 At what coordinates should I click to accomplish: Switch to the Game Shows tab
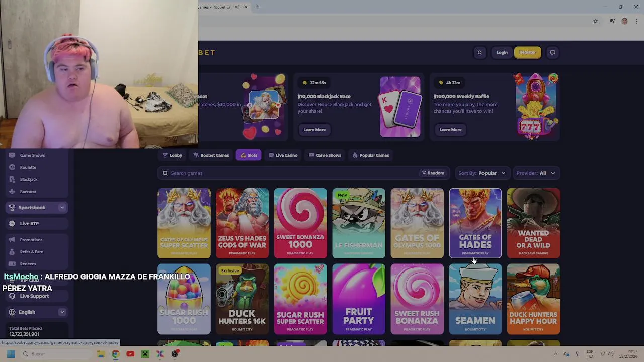click(x=325, y=155)
